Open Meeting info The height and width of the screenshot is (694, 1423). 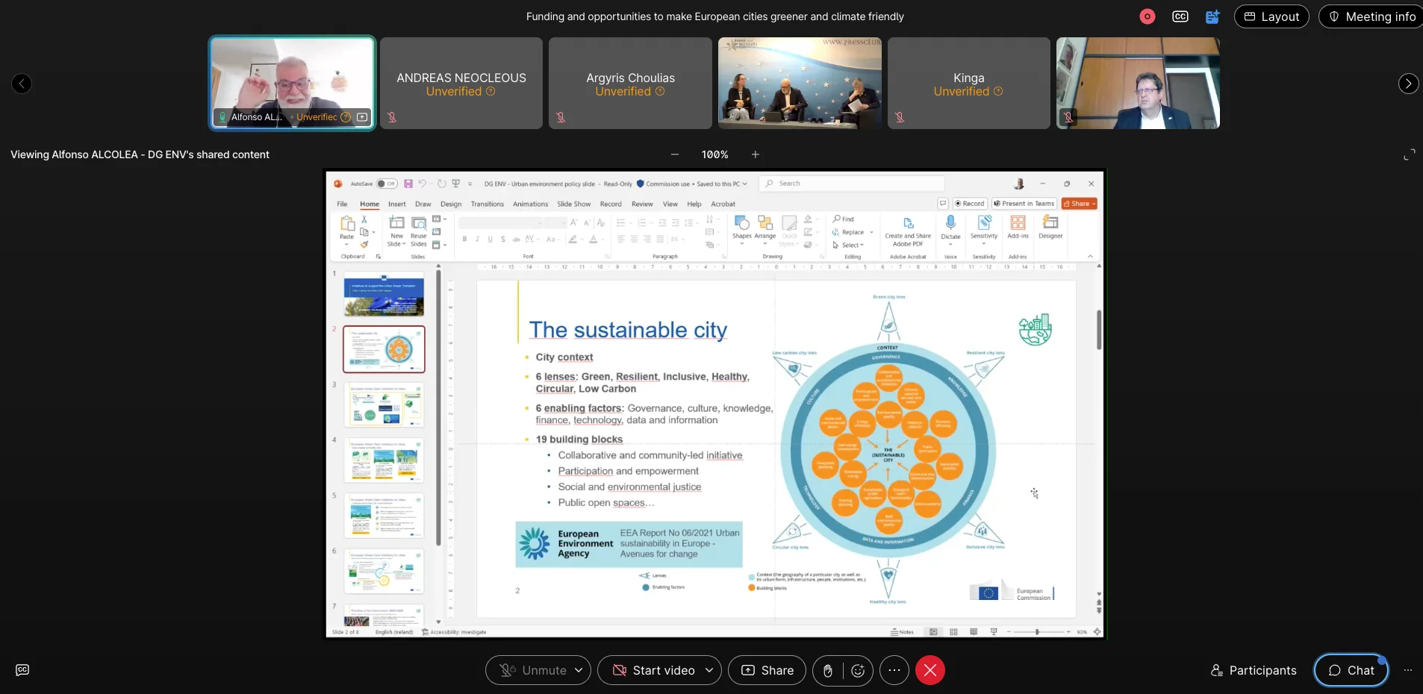pos(1372,16)
